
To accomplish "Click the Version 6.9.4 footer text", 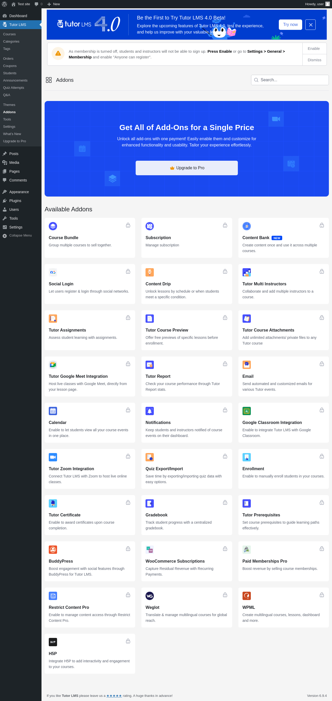I will (x=317, y=696).
